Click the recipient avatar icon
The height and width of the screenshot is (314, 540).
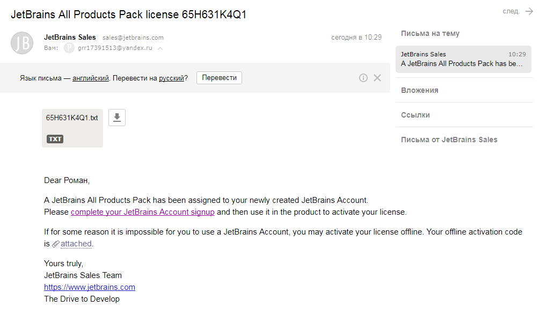(x=69, y=48)
